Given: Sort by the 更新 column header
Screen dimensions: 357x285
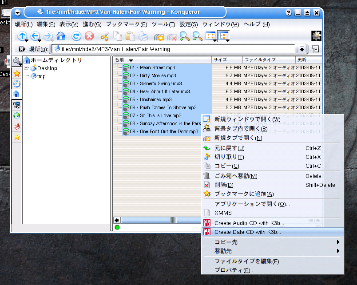Looking at the screenshot, I should coord(309,60).
